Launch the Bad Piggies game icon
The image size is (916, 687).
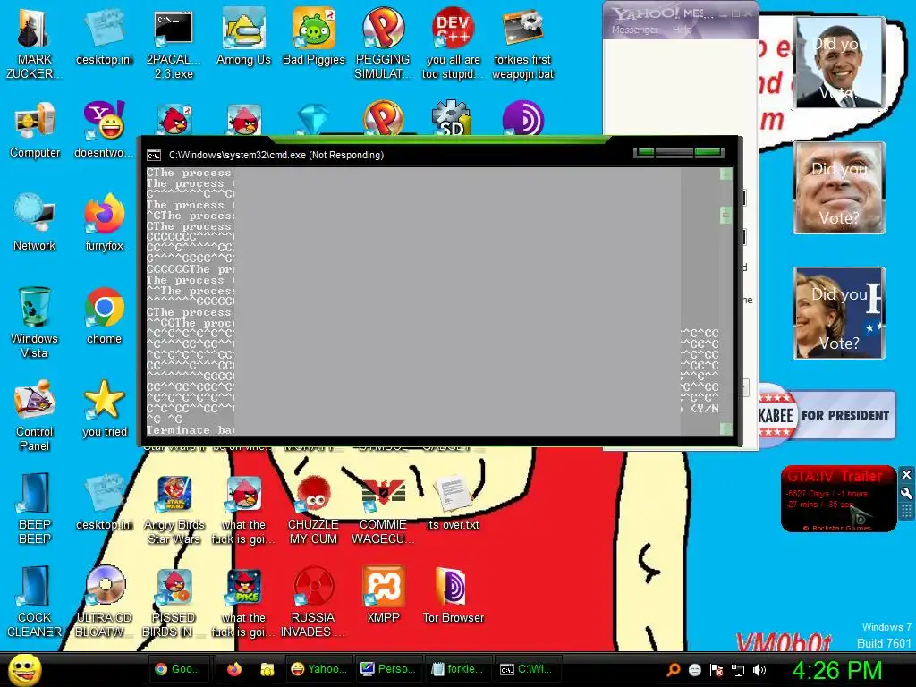pos(314,36)
